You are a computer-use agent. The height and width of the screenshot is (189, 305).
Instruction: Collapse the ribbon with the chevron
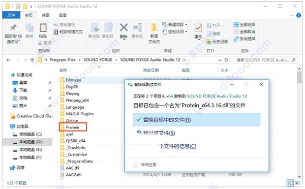tap(291, 15)
